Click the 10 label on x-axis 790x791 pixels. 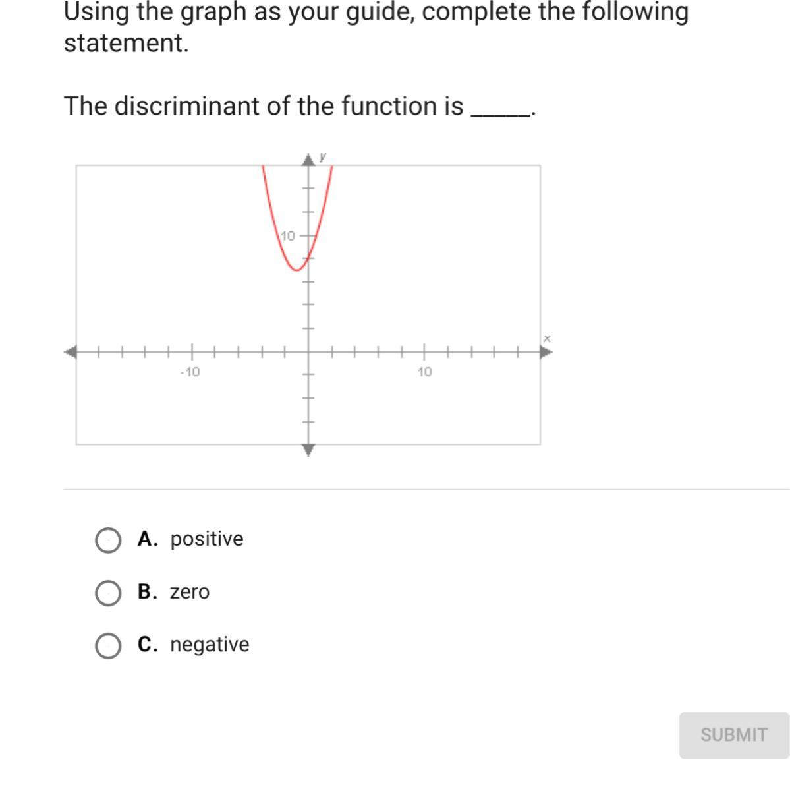[x=425, y=372]
